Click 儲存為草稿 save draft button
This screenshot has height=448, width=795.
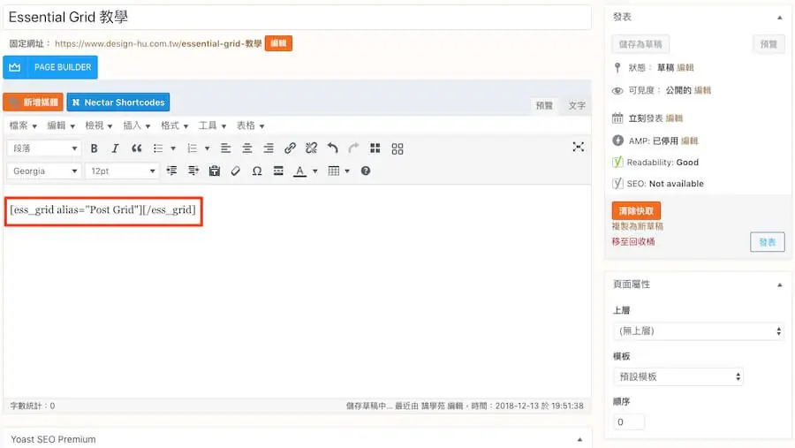click(640, 44)
